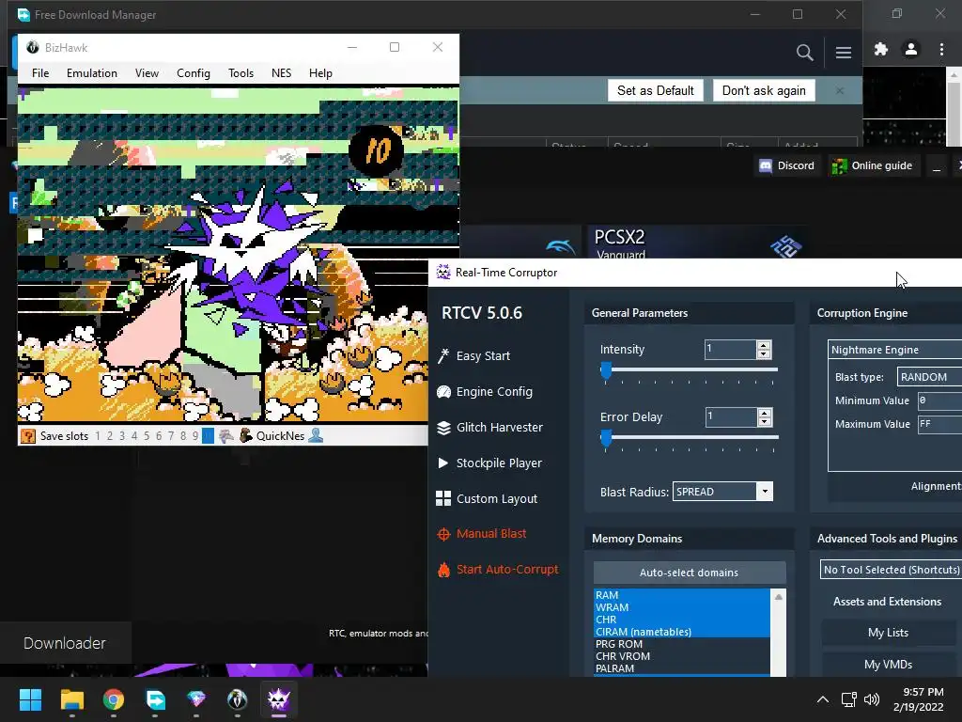Viewport: 962px width, 722px height.
Task: Open Blast Radius SPREAD dropdown
Action: 765,491
